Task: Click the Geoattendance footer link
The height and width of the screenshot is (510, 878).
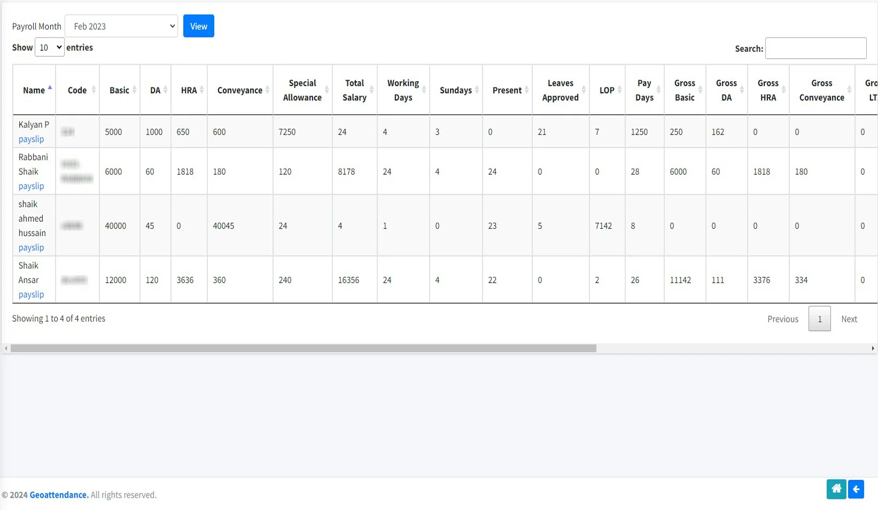Action: coord(59,494)
